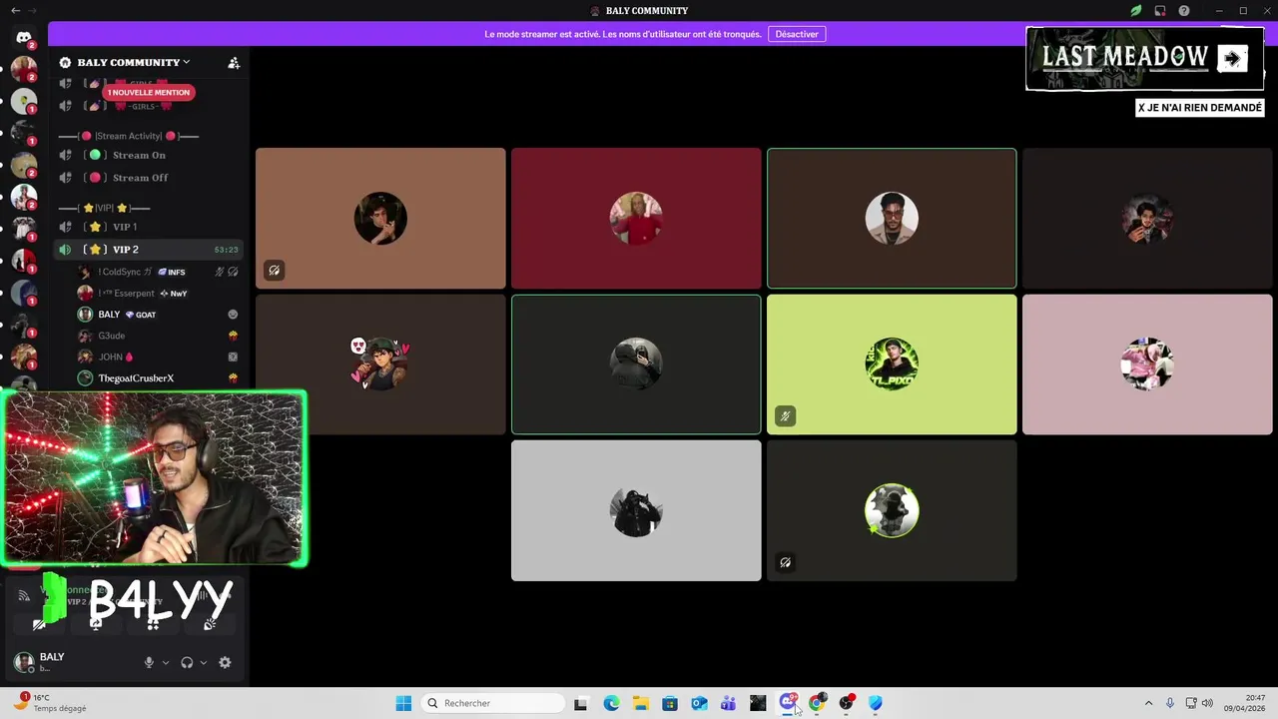Select top-left brown participant tile
The height and width of the screenshot is (719, 1278).
(x=380, y=219)
